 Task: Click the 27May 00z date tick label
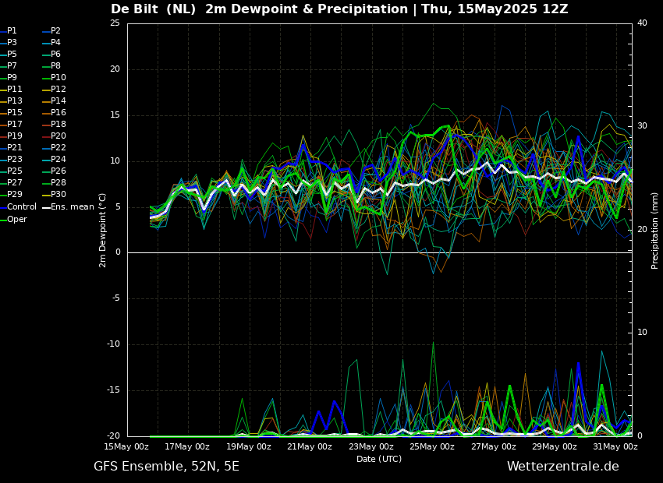493,447
